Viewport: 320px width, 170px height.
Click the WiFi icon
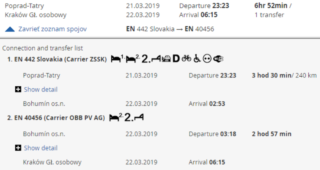tap(219, 59)
